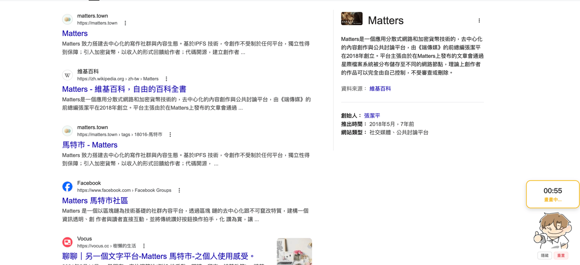Click the favicon of the 馬特市 tags result
580x265 pixels.
click(x=68, y=131)
